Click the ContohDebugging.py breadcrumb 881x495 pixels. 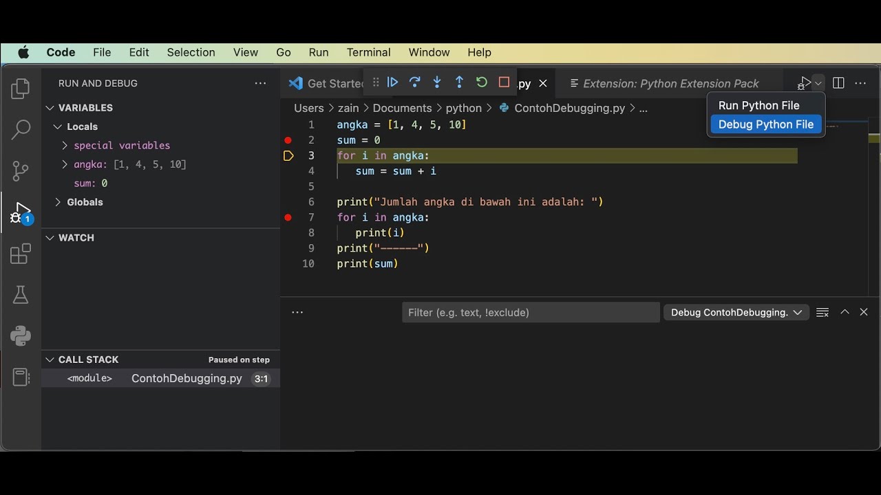(569, 108)
